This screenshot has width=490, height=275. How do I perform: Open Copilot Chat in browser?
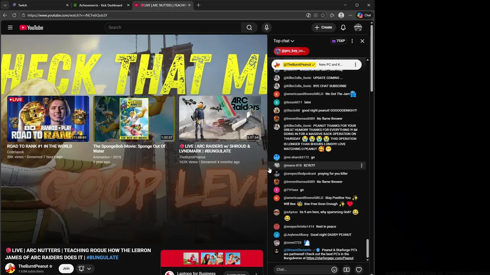[364, 15]
